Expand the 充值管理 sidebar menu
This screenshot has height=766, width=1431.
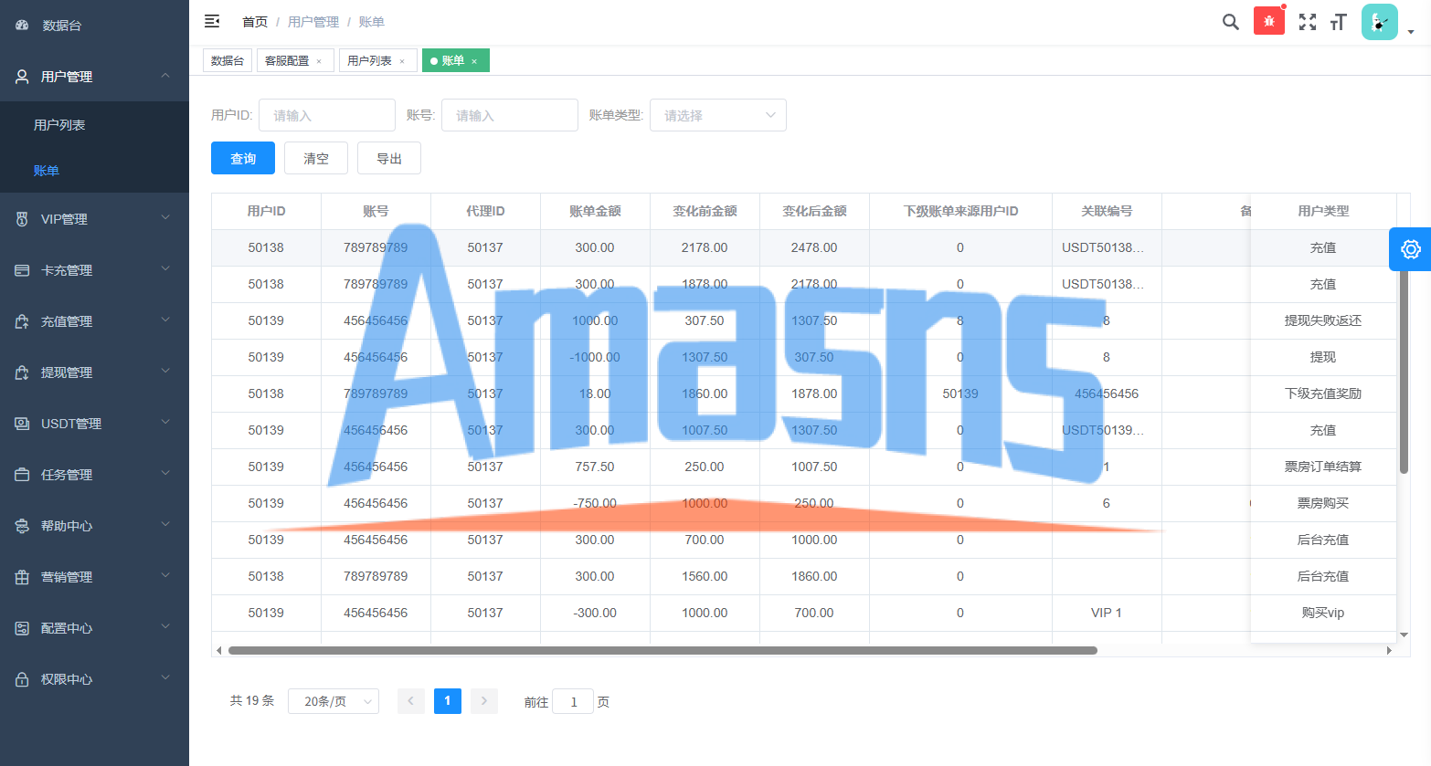95,321
